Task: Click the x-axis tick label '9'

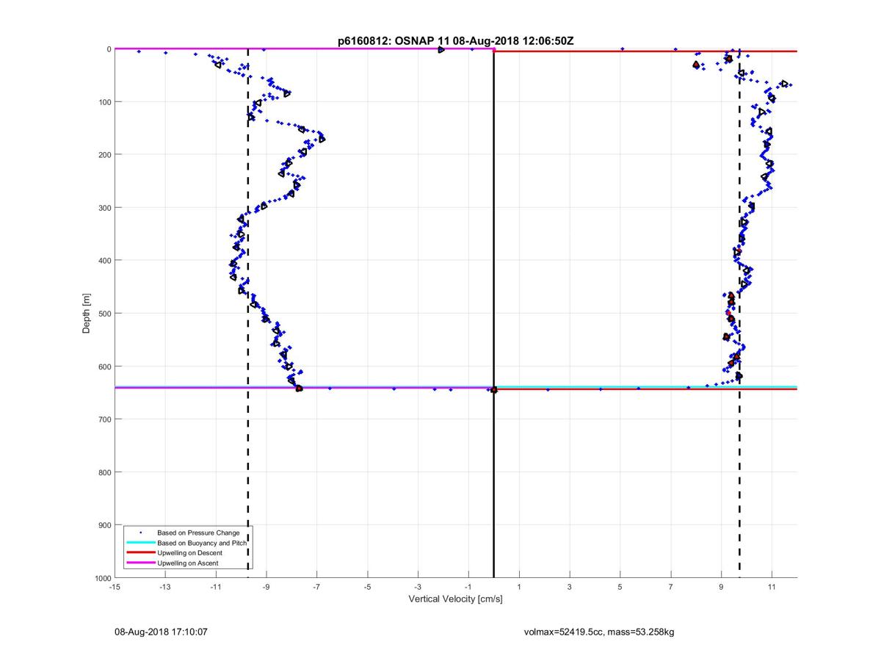Action: tap(722, 587)
